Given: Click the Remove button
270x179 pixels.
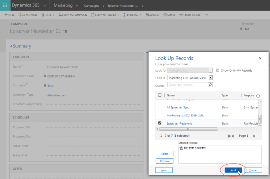Looking at the screenshot, I should pos(165,161).
